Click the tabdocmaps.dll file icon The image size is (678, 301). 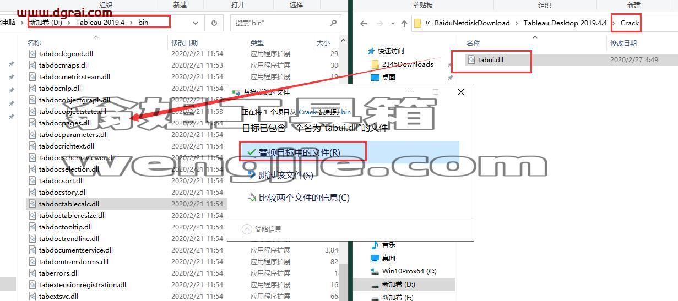pos(34,65)
